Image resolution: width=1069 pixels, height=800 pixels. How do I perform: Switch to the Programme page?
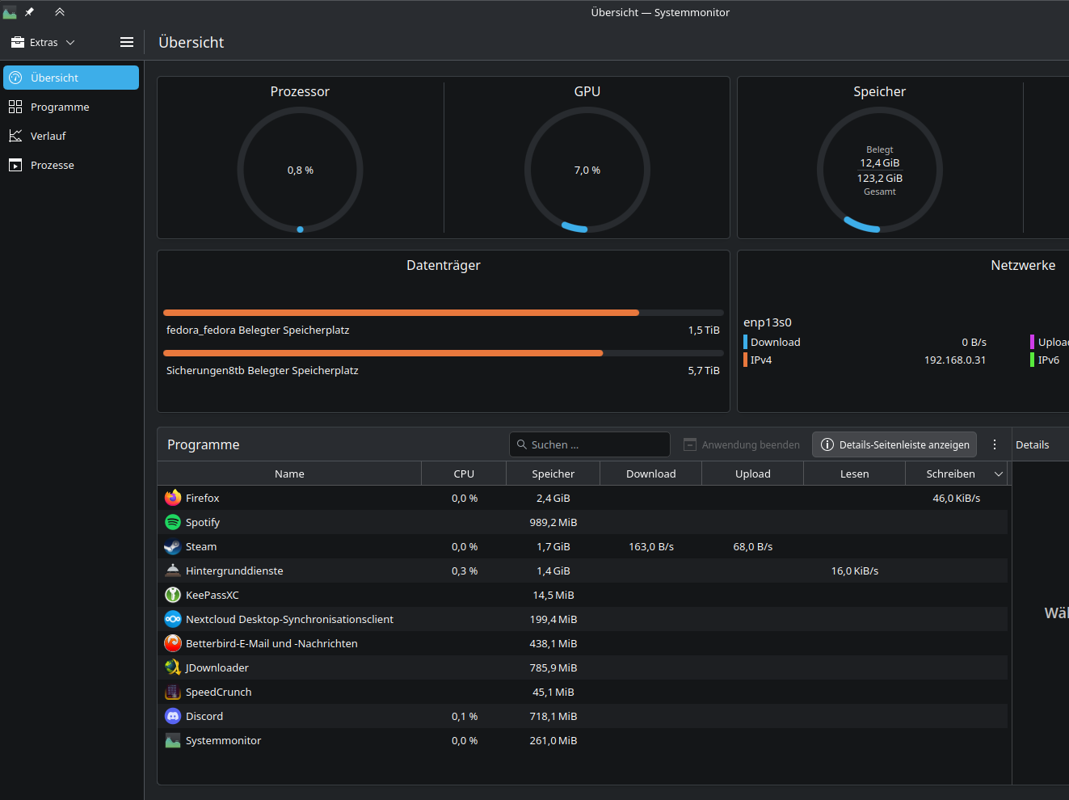[71, 107]
